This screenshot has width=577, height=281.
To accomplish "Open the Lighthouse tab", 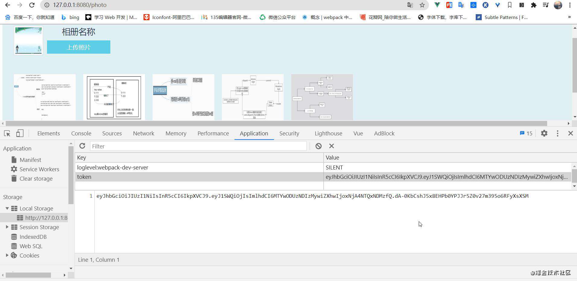I will point(328,133).
